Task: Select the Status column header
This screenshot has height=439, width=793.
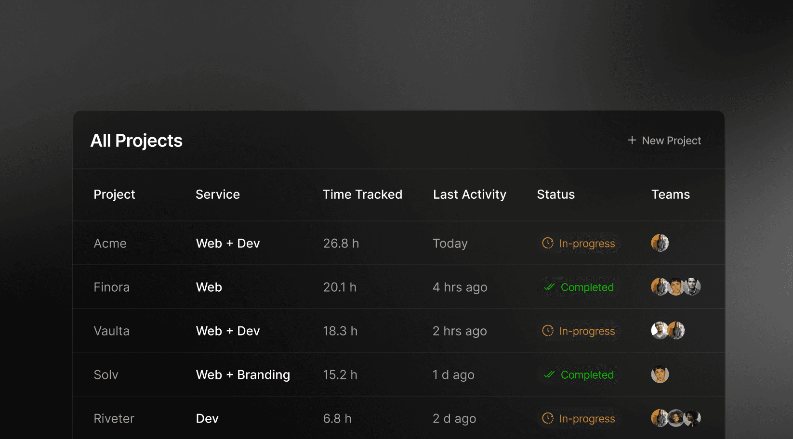Action: 555,194
